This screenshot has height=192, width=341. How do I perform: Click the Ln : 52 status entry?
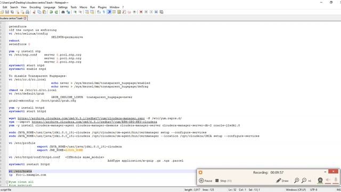tap(232, 190)
